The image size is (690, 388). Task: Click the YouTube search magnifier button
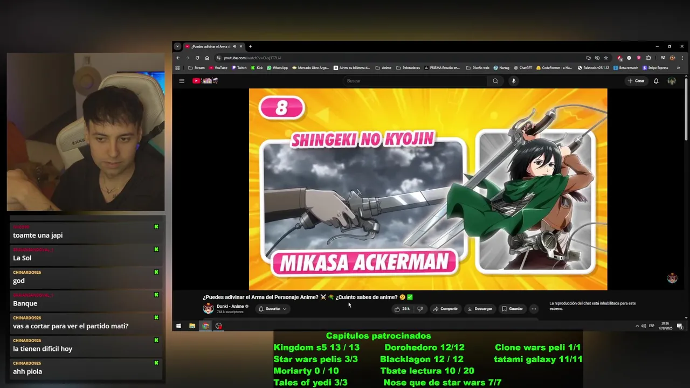[x=495, y=81]
